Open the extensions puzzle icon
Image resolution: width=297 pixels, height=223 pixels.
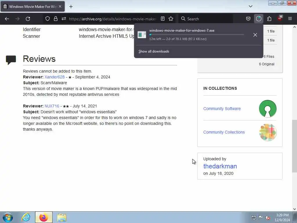click(269, 19)
